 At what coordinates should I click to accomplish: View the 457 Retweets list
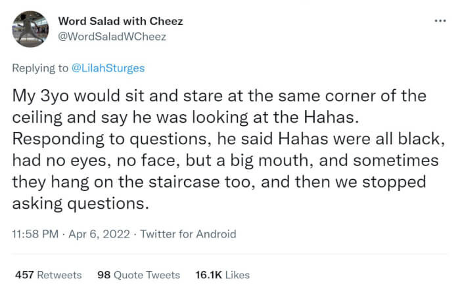pos(49,275)
